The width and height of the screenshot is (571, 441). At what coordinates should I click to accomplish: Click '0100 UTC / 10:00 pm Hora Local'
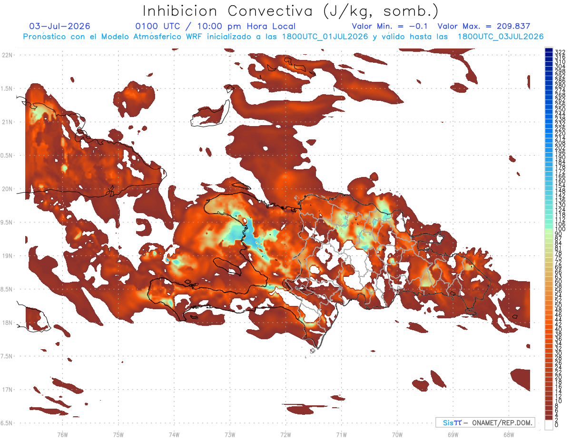tap(215, 26)
